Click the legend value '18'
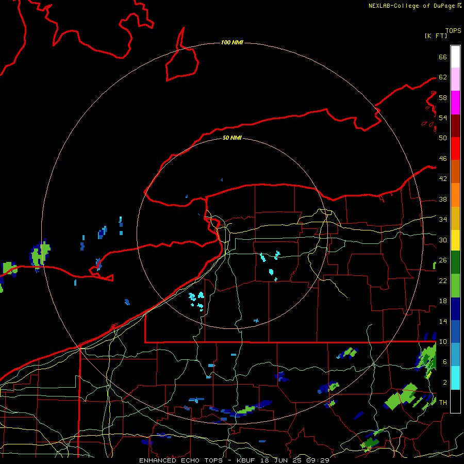Viewport: 464px width, 464px height. [443, 301]
